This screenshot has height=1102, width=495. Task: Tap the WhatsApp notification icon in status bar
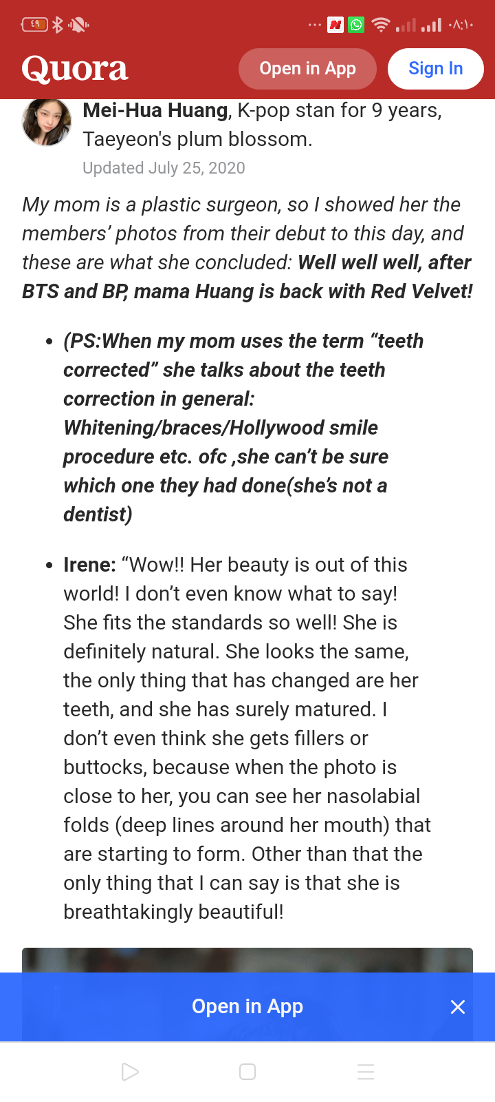(356, 25)
